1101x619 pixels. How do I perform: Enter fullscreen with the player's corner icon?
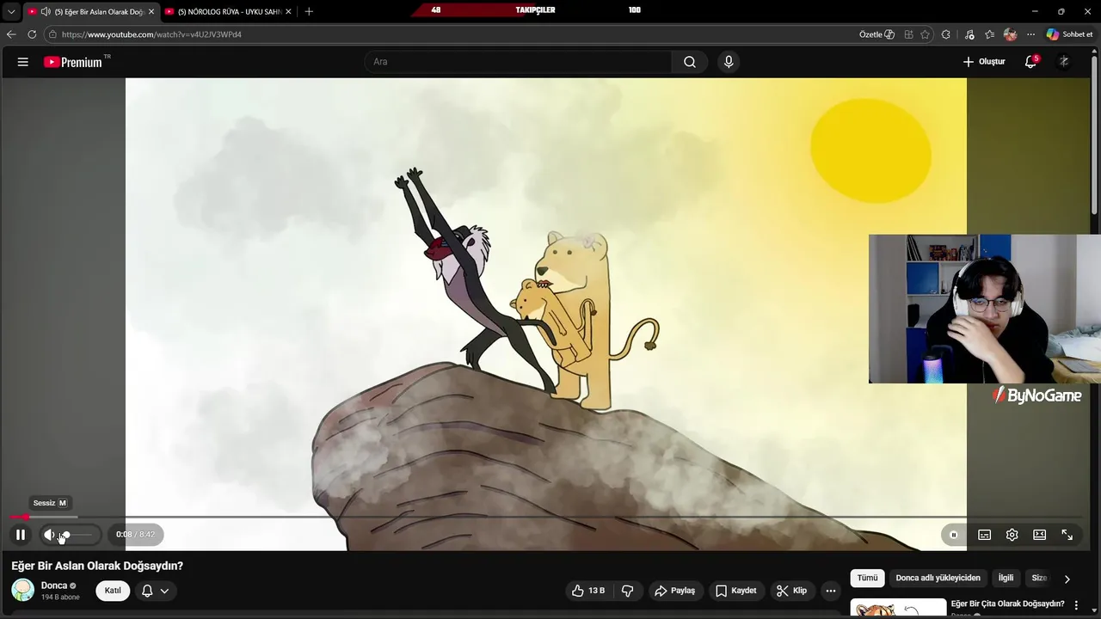(1067, 535)
